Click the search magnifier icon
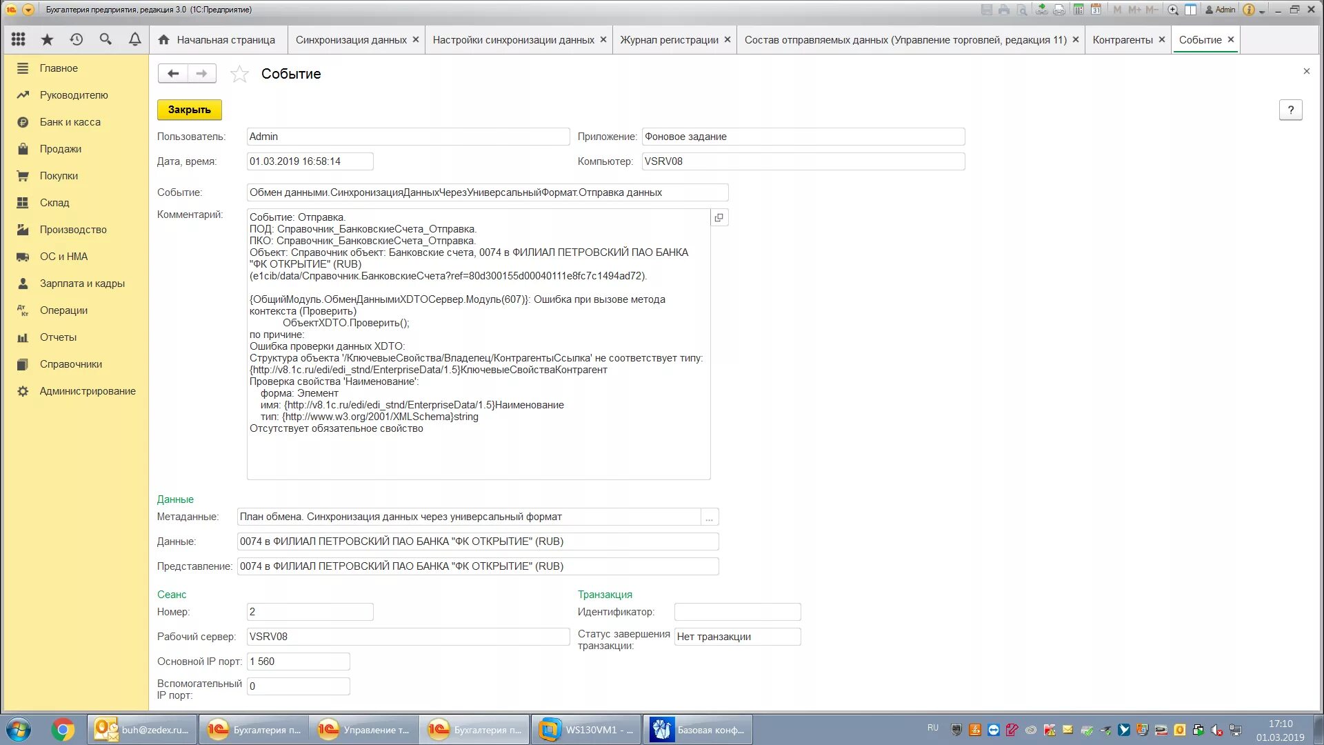The width and height of the screenshot is (1324, 745). tap(106, 39)
